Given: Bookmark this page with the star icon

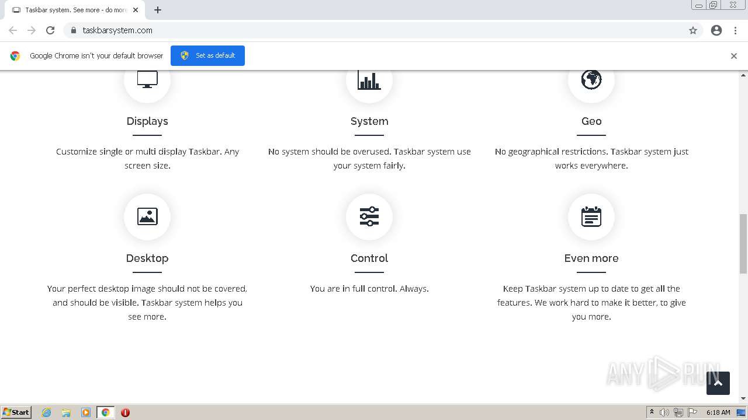Looking at the screenshot, I should pos(693,30).
